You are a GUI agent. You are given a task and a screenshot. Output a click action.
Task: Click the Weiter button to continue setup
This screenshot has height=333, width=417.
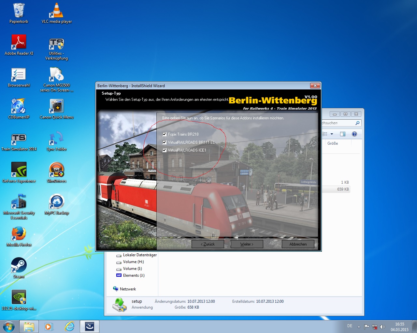point(247,244)
